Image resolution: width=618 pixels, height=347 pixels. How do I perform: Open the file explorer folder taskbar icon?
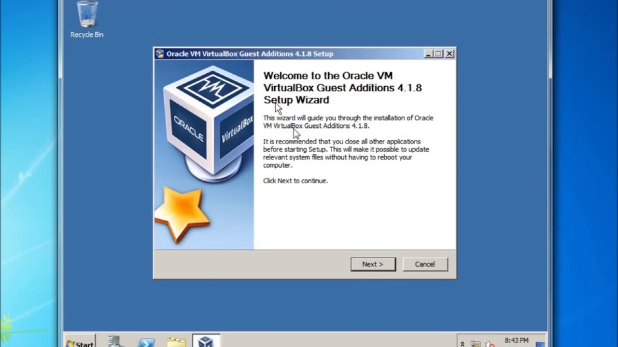click(176, 342)
